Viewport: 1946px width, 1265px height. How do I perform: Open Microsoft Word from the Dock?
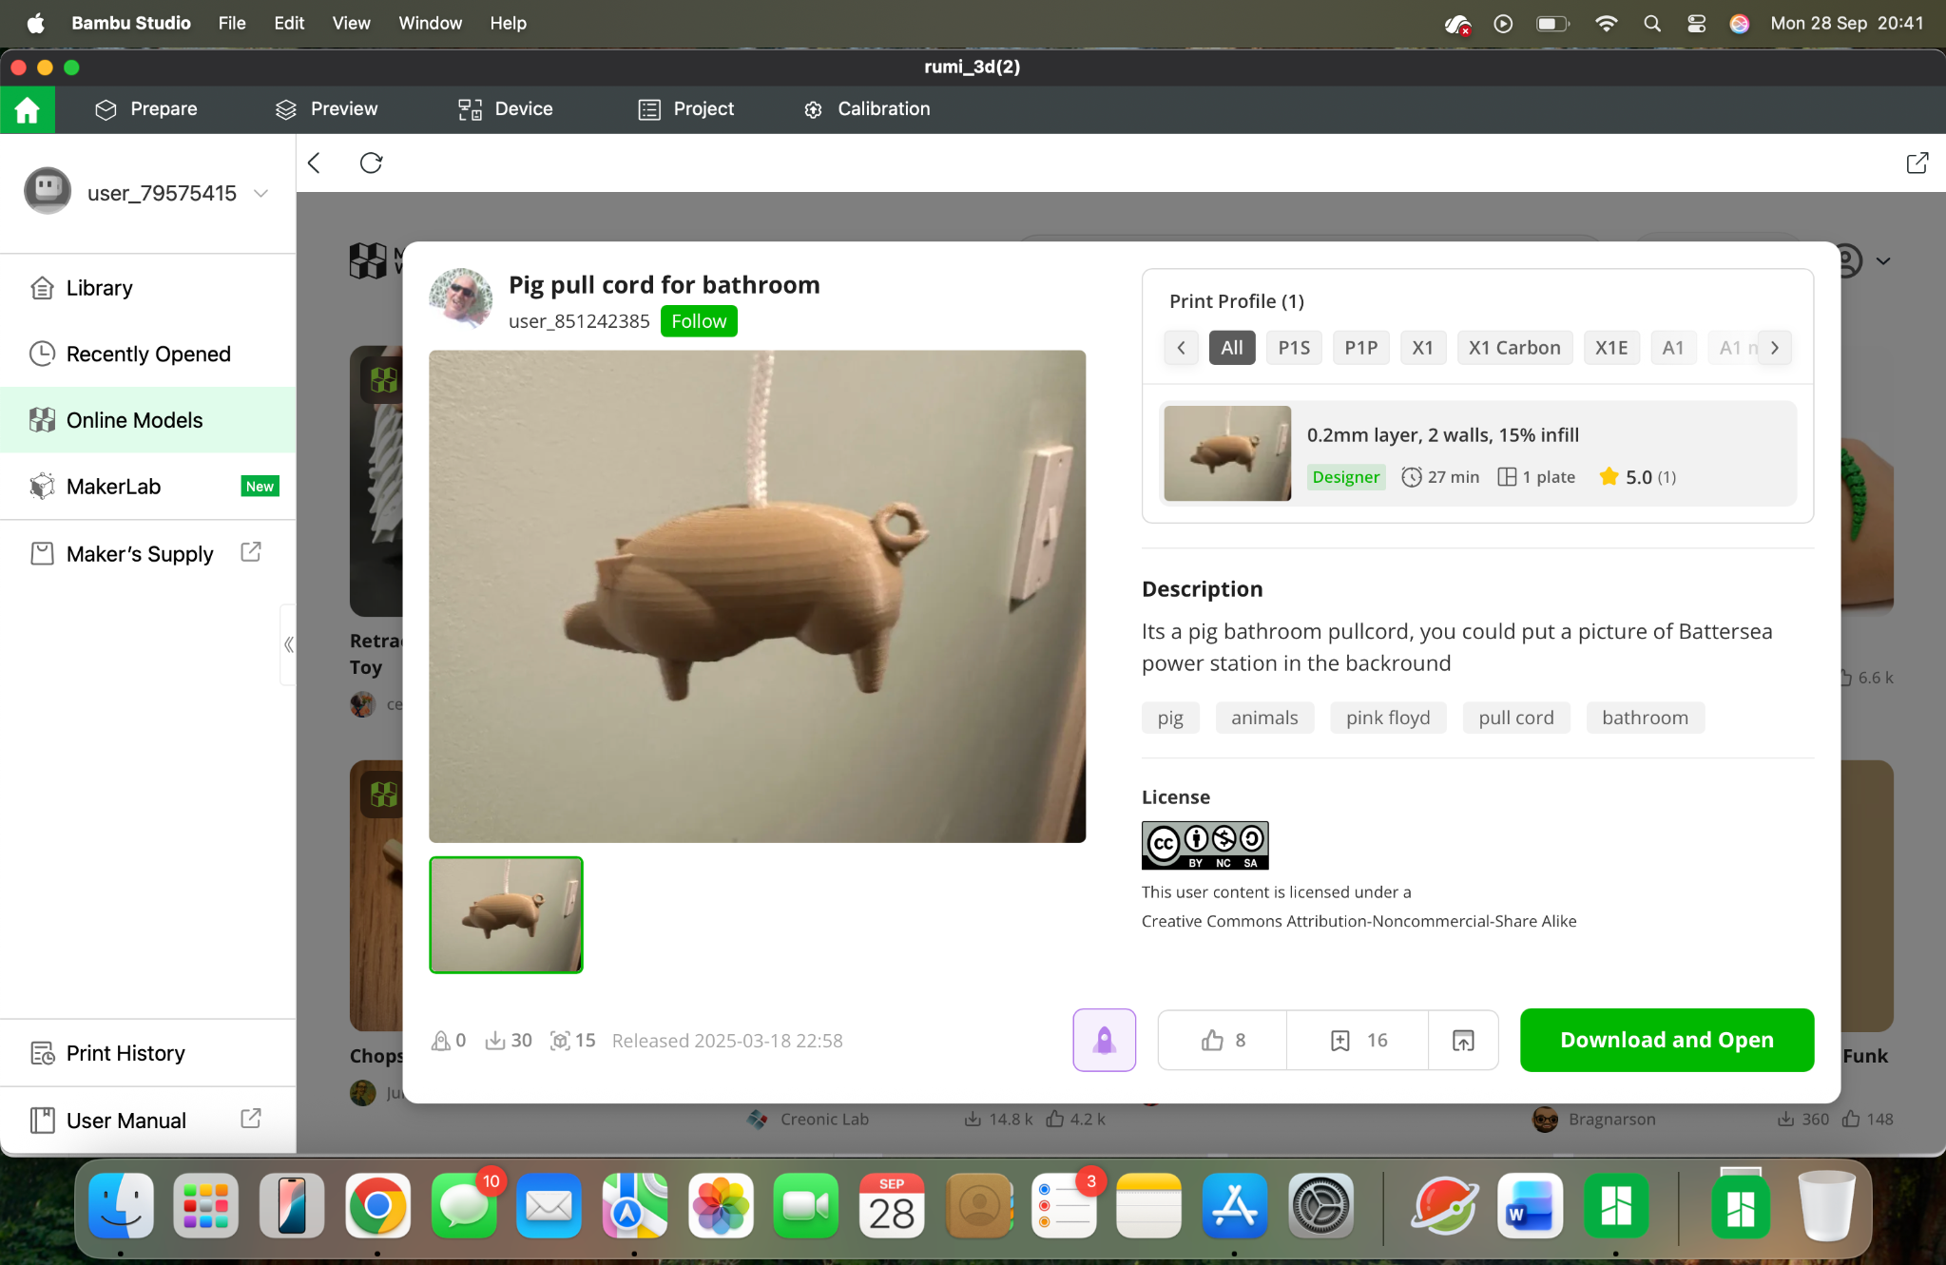tap(1530, 1206)
